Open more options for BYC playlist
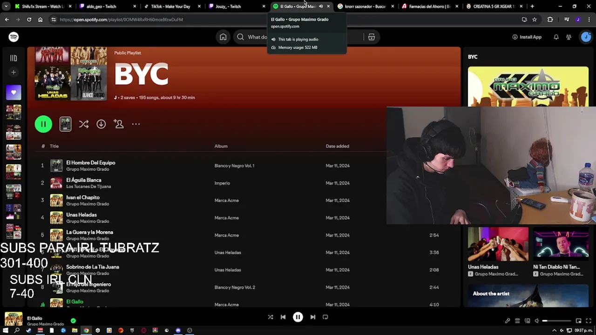The height and width of the screenshot is (335, 596). click(x=136, y=124)
